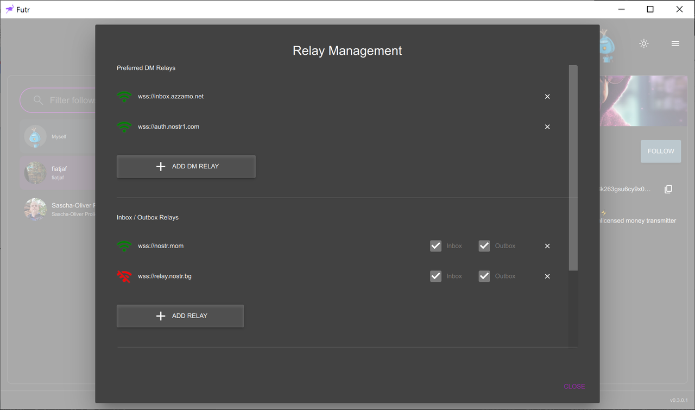This screenshot has height=410, width=695.
Task: Click the v0.3.0.1 version label
Action: click(x=679, y=401)
